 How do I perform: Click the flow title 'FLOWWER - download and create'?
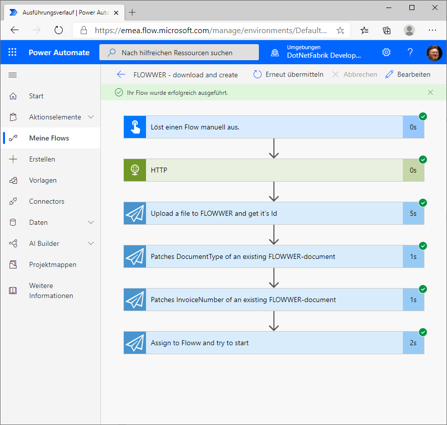pyautogui.click(x=186, y=75)
